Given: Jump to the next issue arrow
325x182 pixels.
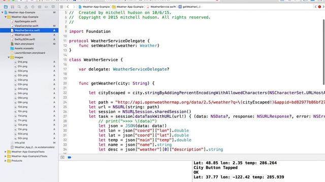Looking at the screenshot, I should coord(323,7).
